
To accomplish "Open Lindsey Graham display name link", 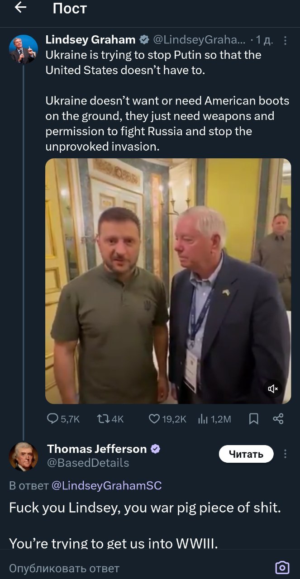I will click(90, 40).
